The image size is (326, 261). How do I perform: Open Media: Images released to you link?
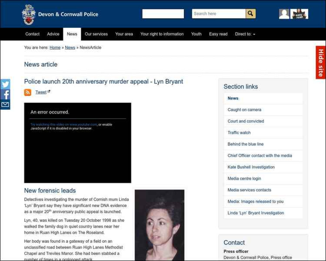[x=263, y=201]
